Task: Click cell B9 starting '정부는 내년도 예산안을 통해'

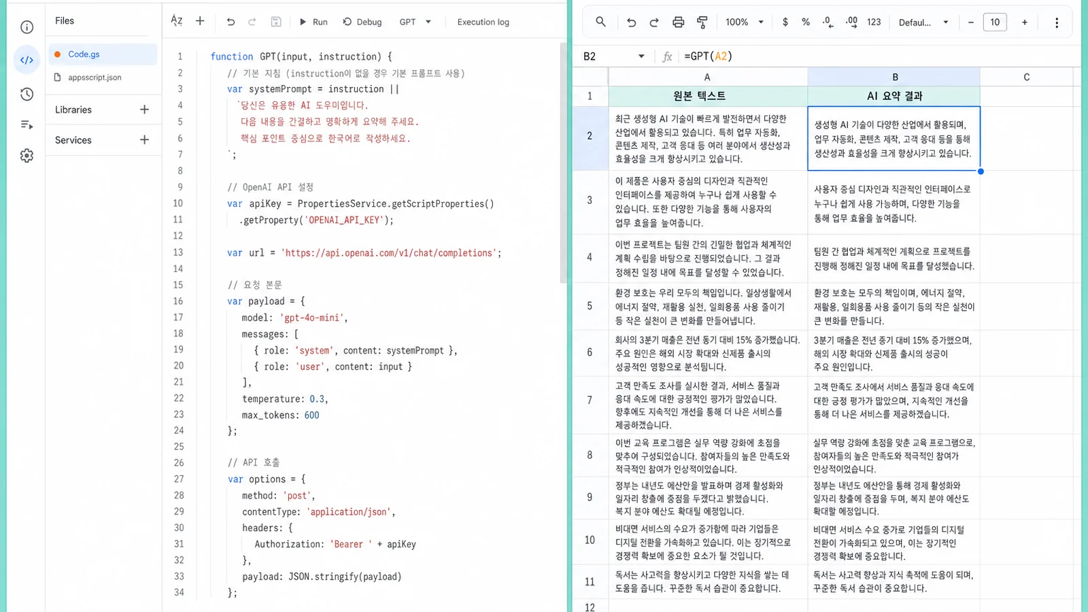Action: [894, 498]
